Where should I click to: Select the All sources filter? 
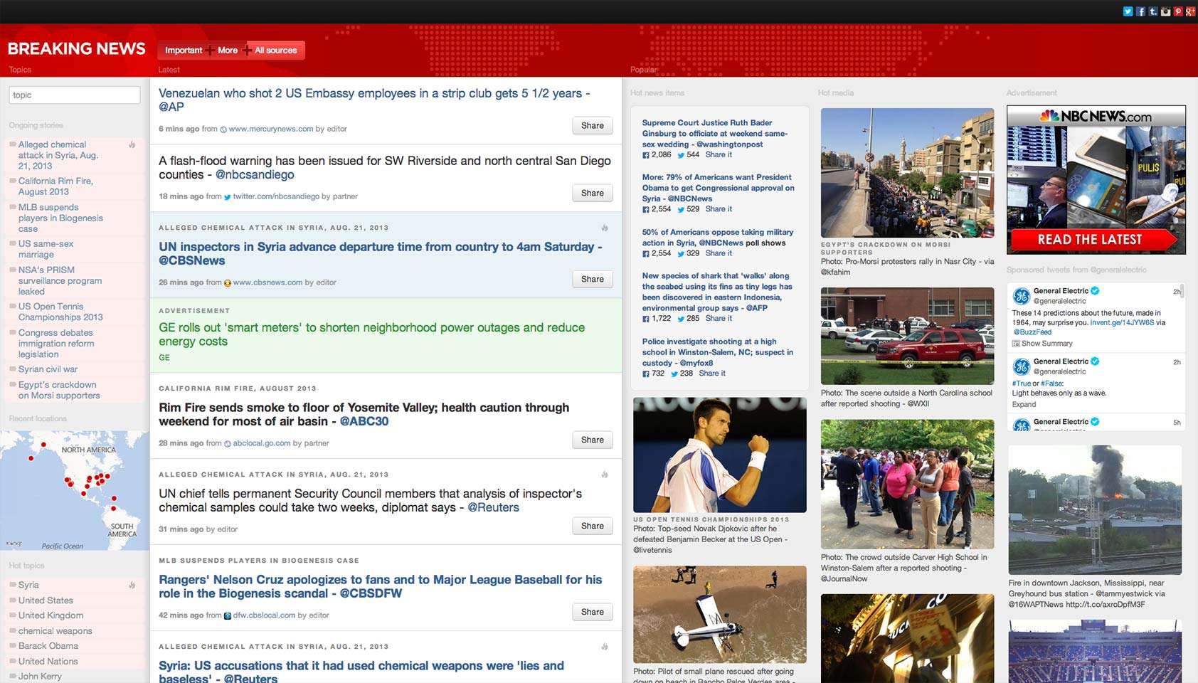pyautogui.click(x=276, y=51)
